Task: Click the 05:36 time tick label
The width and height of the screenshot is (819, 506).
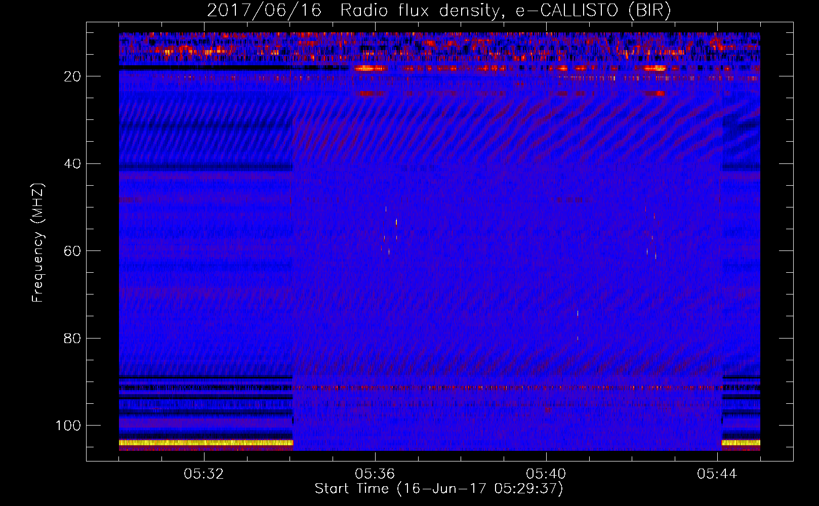Action: [x=375, y=474]
